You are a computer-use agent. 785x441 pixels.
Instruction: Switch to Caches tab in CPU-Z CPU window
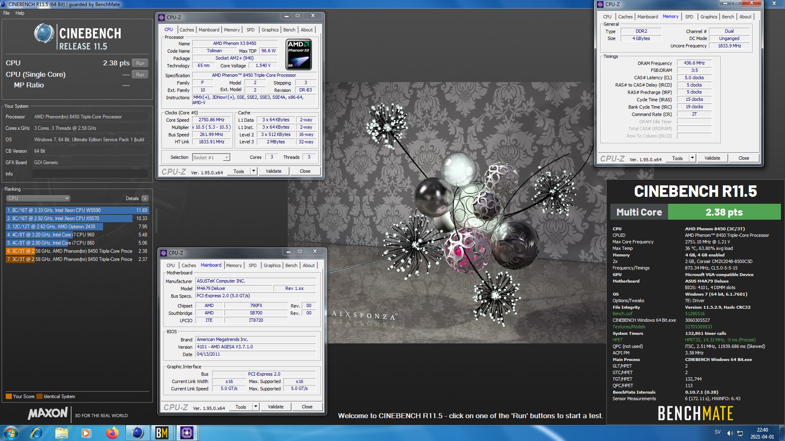(187, 30)
